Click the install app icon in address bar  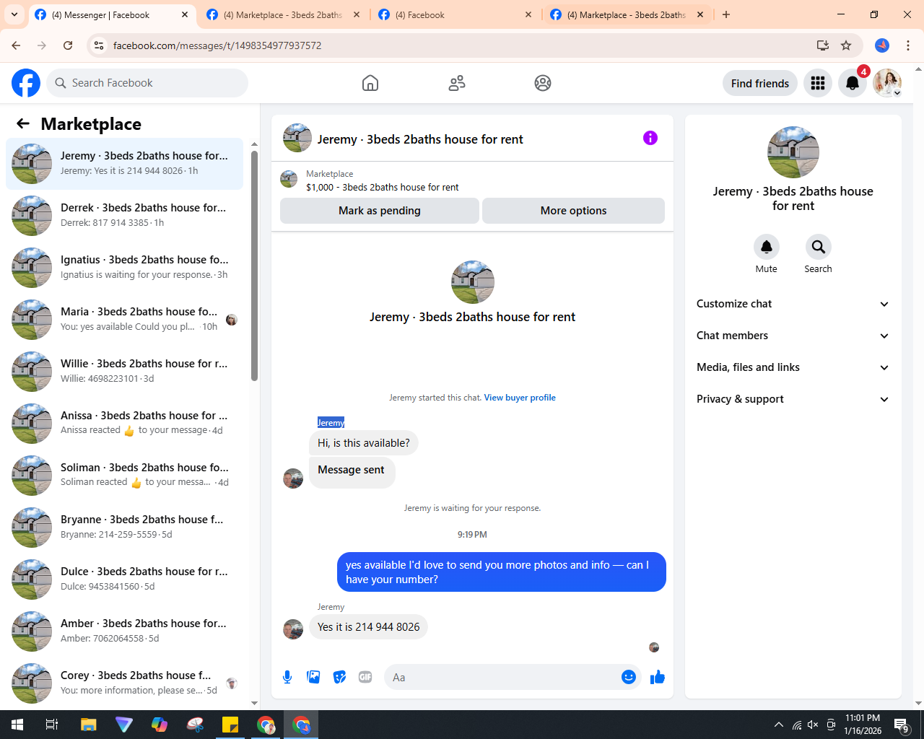point(823,45)
